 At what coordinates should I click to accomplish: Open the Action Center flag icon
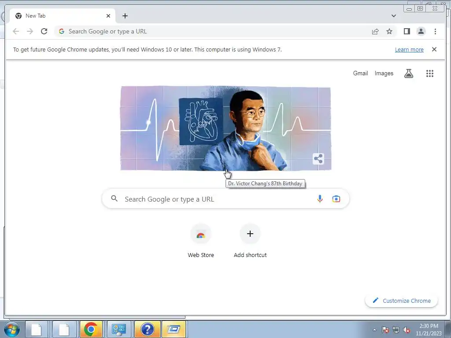pos(385,330)
